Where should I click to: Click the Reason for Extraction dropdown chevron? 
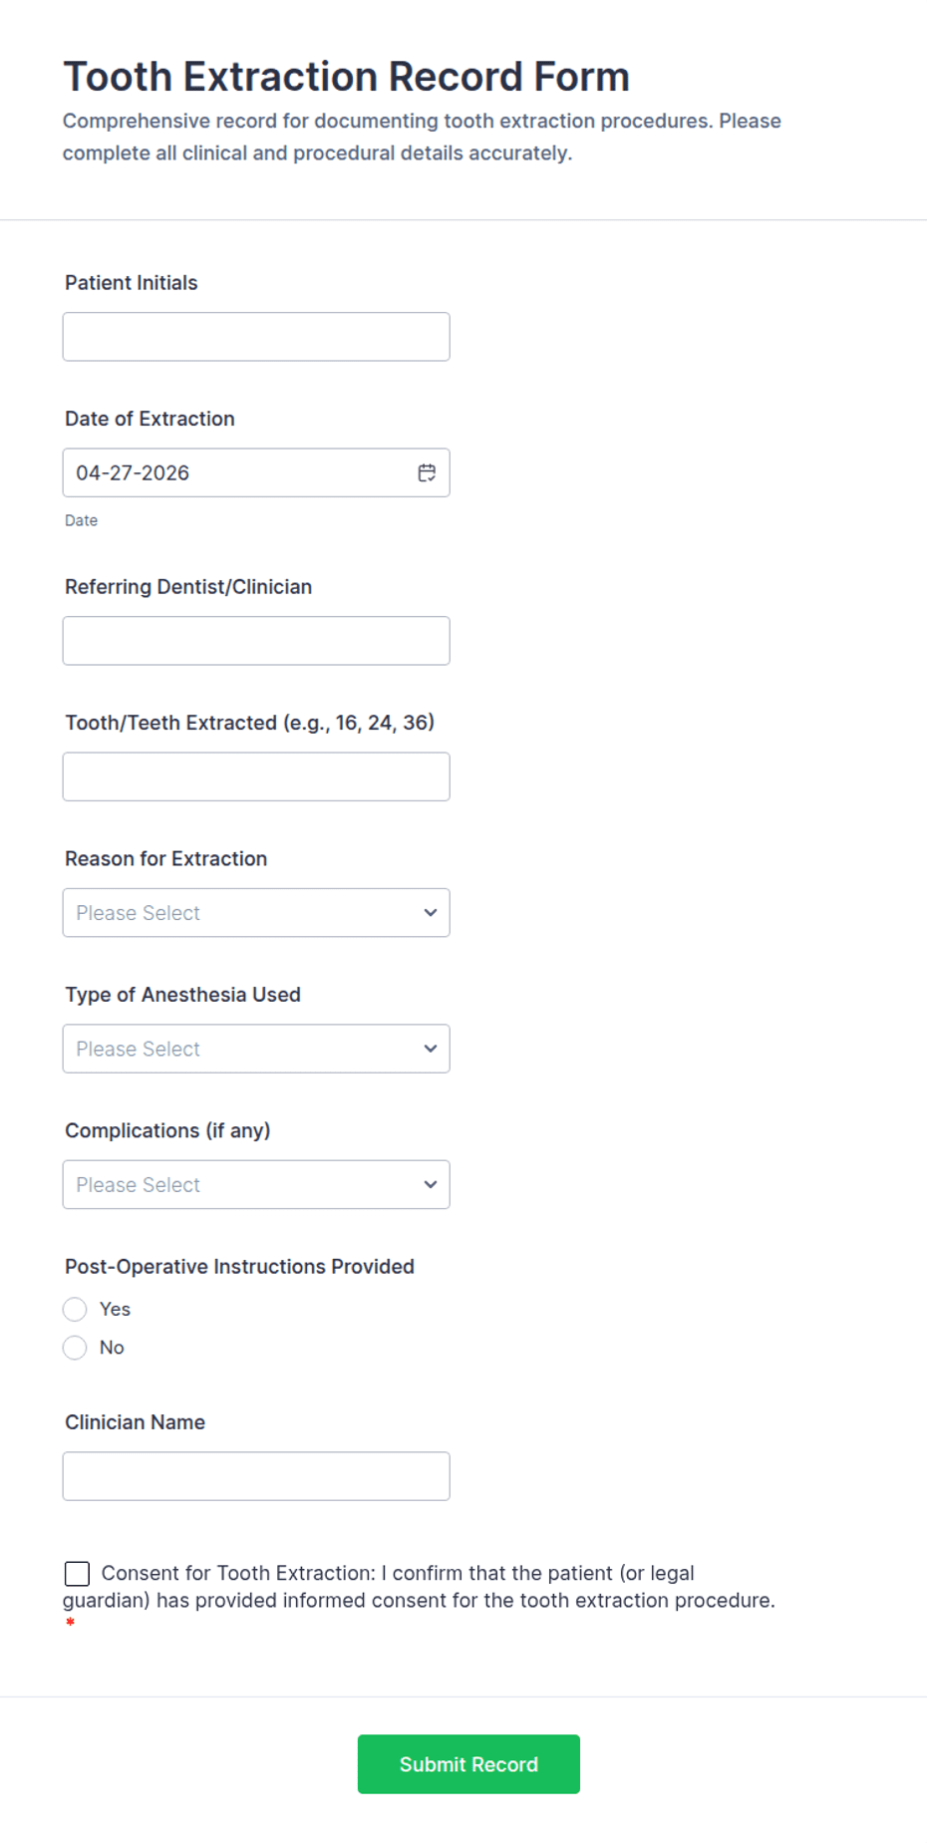coord(431,913)
